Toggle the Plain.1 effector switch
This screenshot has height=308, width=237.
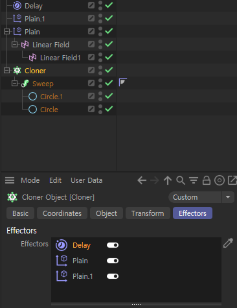point(113,276)
